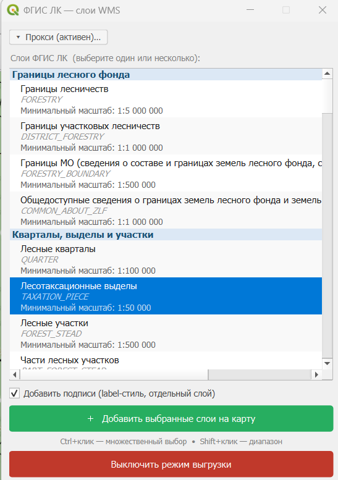Click the Ctrl+клик — множественный выбор hint
This screenshot has width=338, height=480.
point(124,442)
